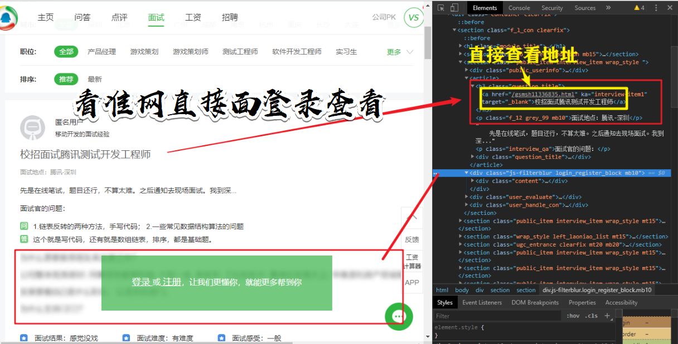This screenshot has width=678, height=344.
Task: Toggle the .cls class editor button
Action: [x=591, y=316]
